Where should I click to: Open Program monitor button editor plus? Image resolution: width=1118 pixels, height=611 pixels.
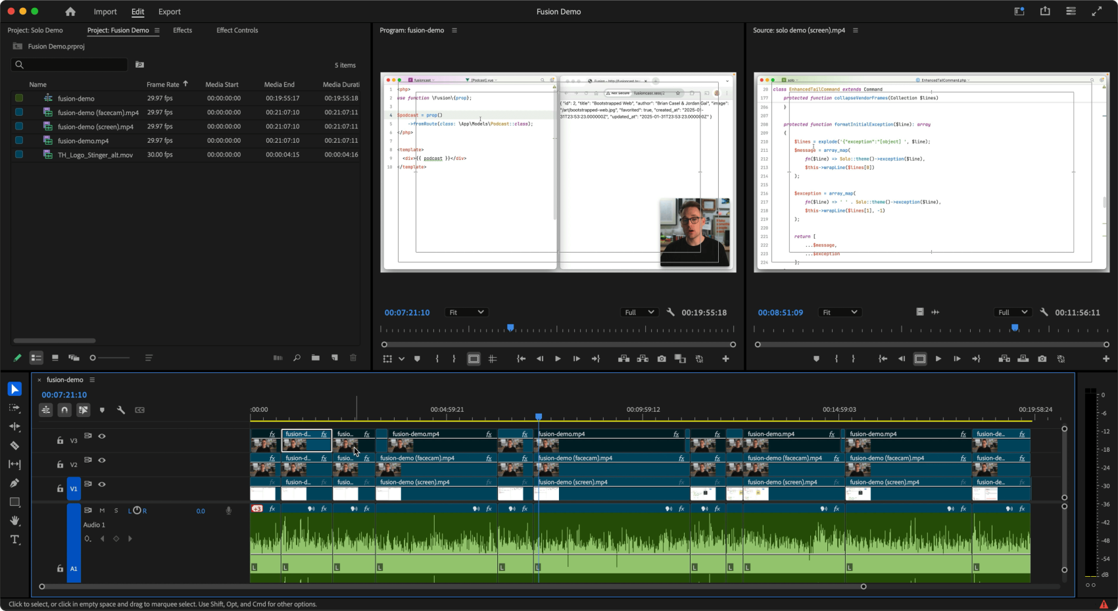tap(725, 359)
